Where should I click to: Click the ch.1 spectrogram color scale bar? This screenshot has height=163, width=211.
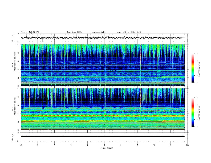click(x=193, y=68)
